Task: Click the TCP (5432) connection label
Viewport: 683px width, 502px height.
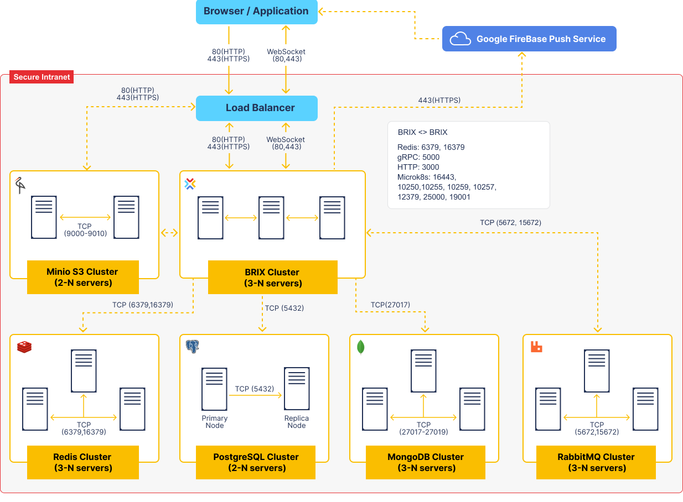Action: (x=284, y=308)
